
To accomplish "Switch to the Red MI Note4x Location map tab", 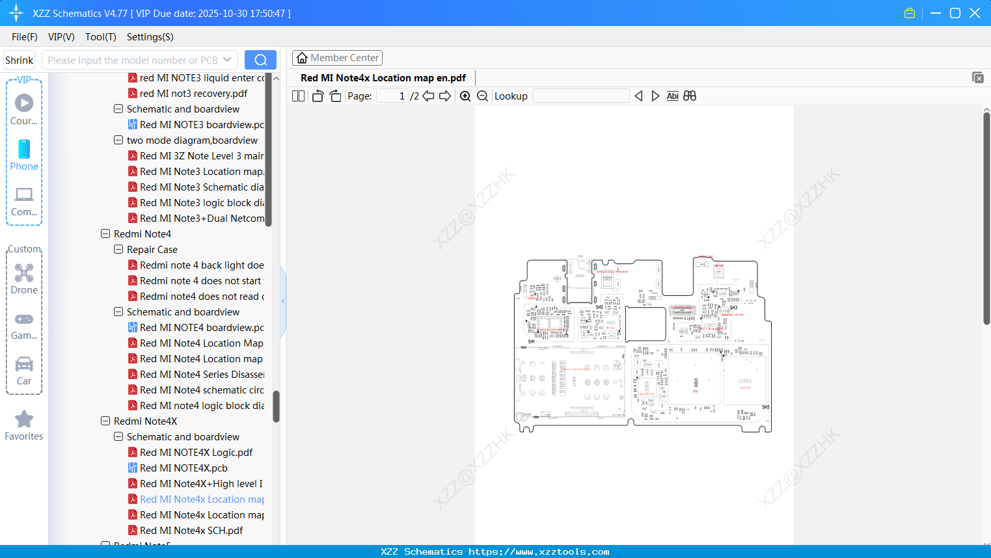I will click(x=383, y=77).
